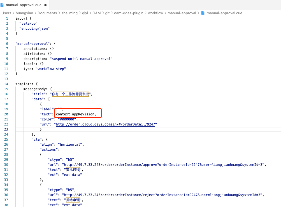Select the manual-approval.cue editor tab
The height and width of the screenshot is (207, 281).
24,5
